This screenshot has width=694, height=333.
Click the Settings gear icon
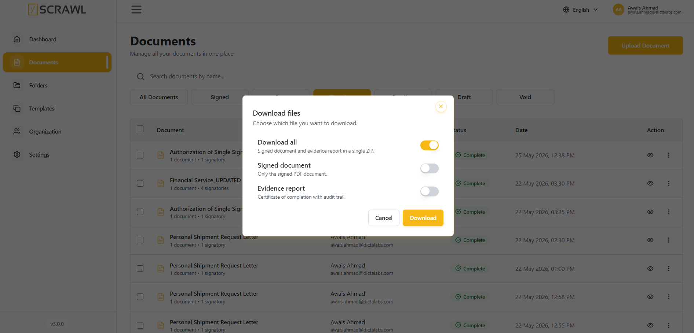pyautogui.click(x=17, y=154)
